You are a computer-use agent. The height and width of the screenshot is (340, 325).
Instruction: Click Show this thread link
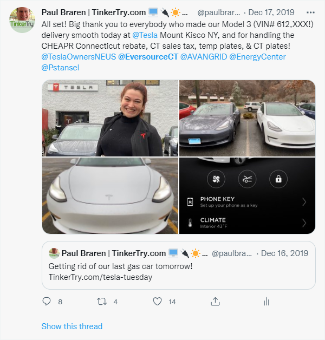tap(72, 326)
